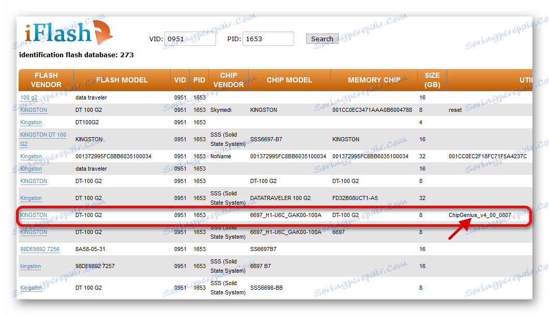Image resolution: width=549 pixels, height=316 pixels.
Task: Focus the VID input field
Action: (190, 39)
